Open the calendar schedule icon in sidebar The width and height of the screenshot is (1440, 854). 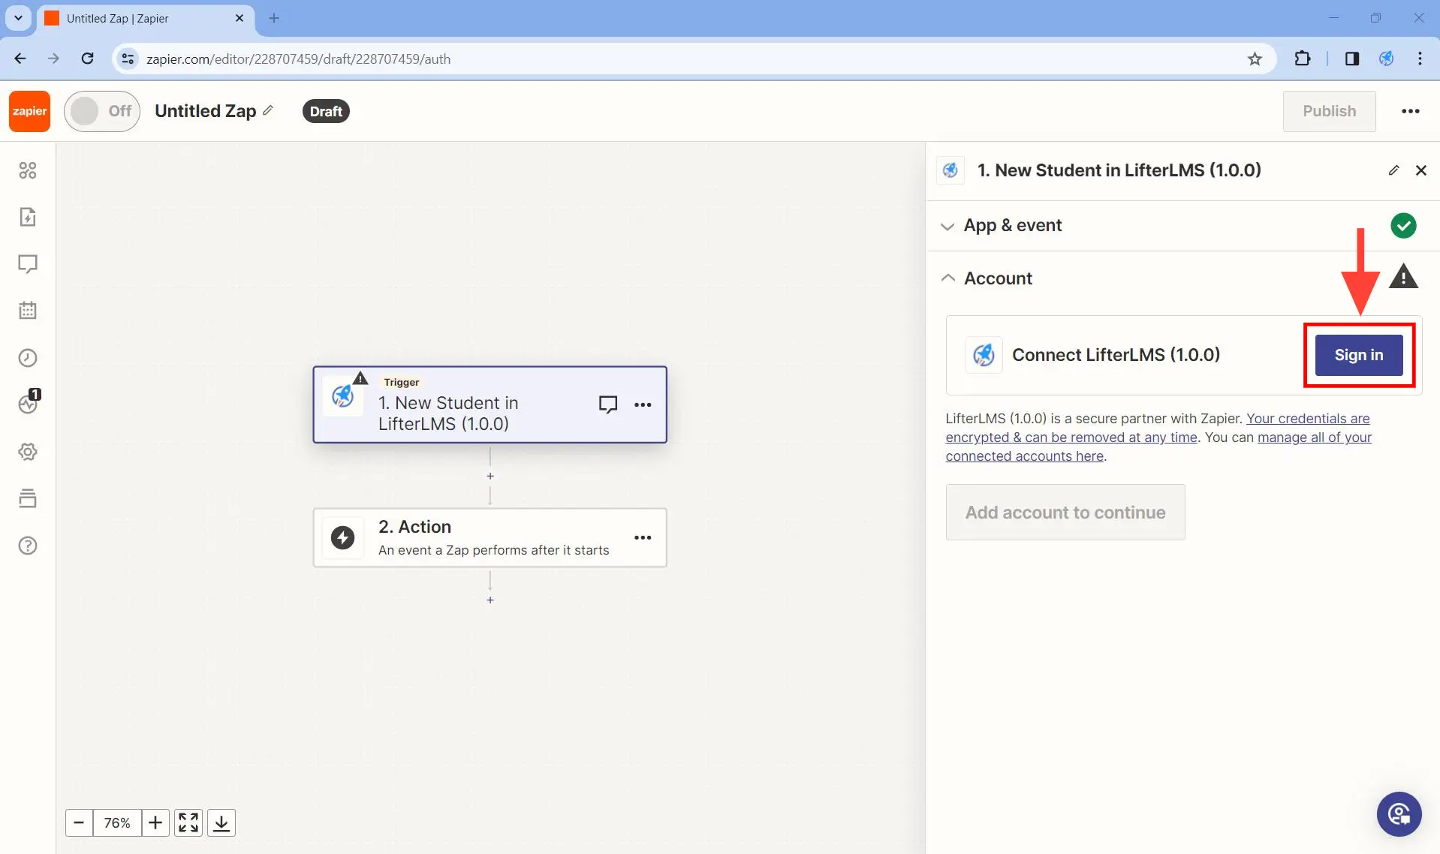point(28,311)
